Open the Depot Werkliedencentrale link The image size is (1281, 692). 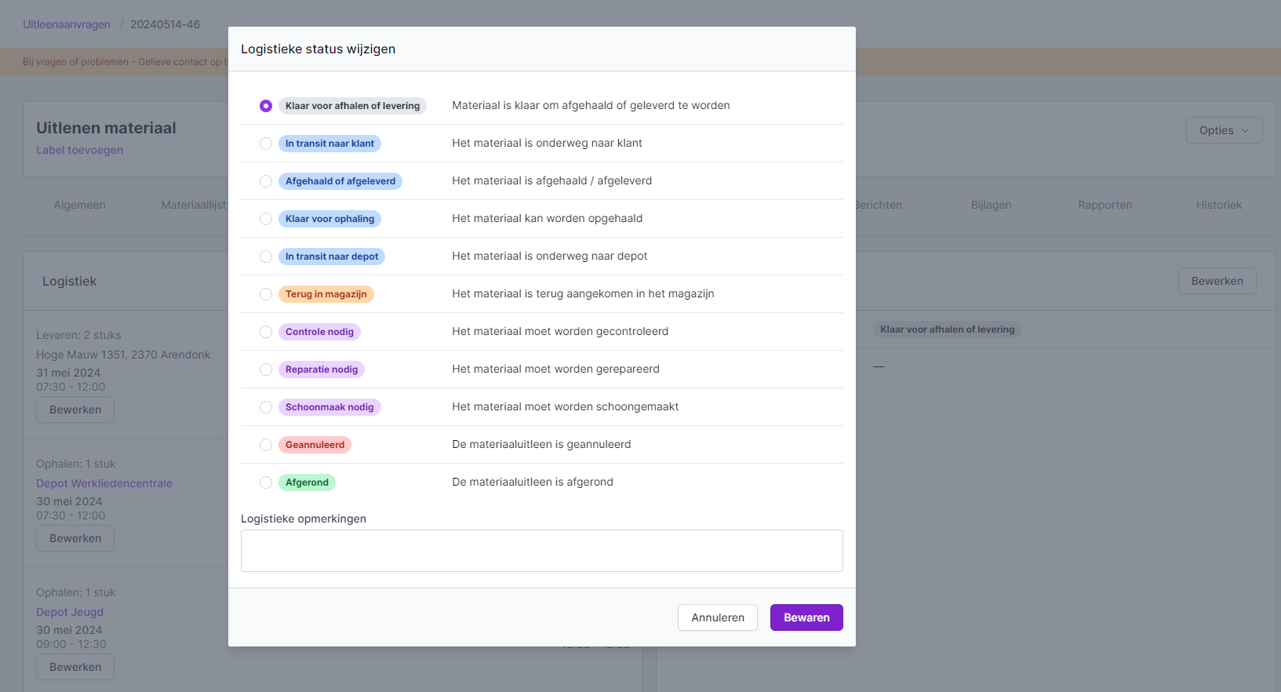tap(104, 483)
